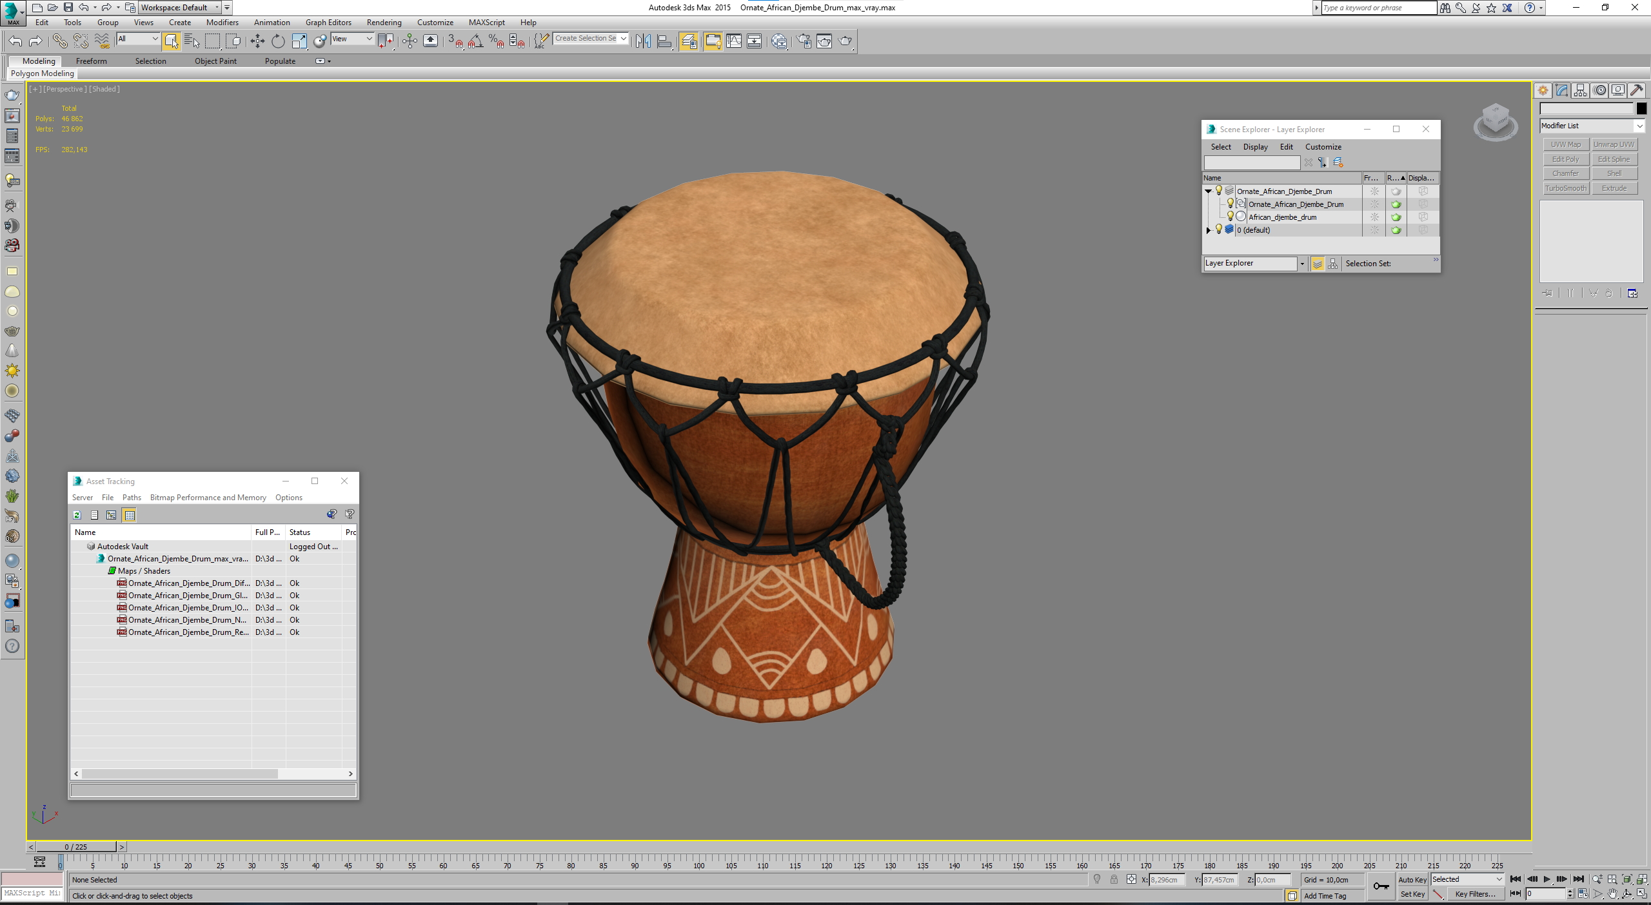The width and height of the screenshot is (1651, 905).
Task: Open Selected key filter dropdown
Action: pos(1467,879)
